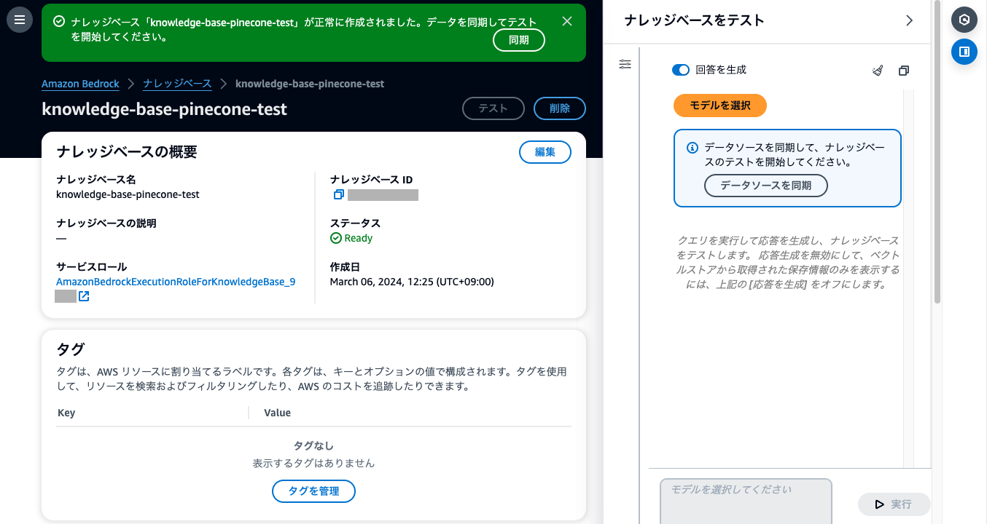Click 編集 in the overview card

(545, 152)
